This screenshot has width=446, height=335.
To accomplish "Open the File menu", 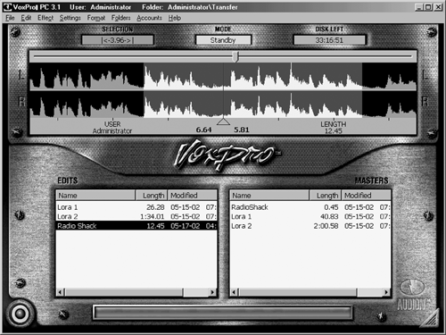I will click(10, 18).
